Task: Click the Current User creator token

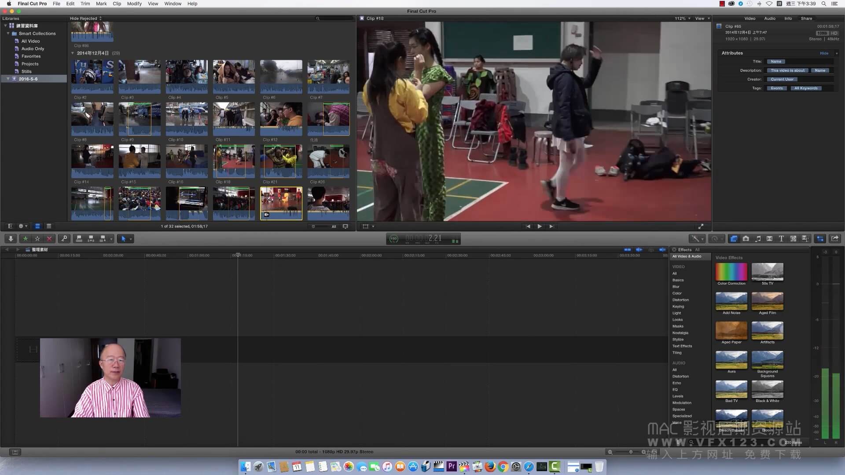Action: tap(782, 79)
